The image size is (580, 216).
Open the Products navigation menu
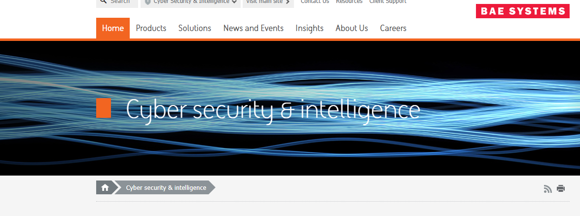tap(151, 28)
